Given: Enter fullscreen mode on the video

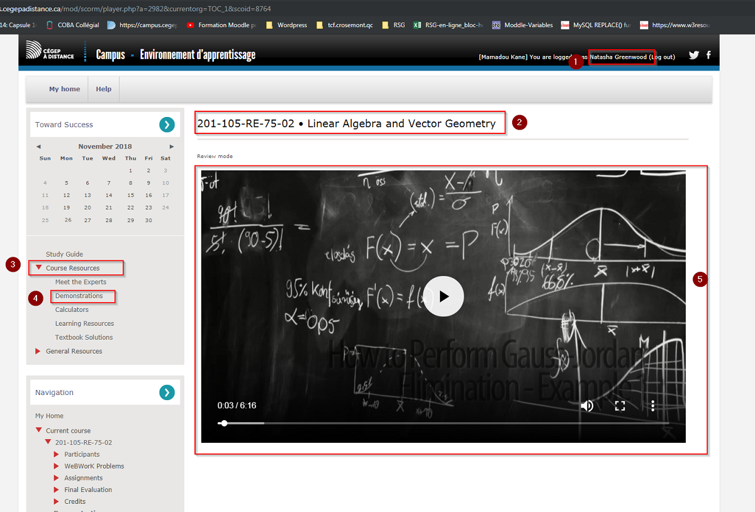Looking at the screenshot, I should point(620,406).
